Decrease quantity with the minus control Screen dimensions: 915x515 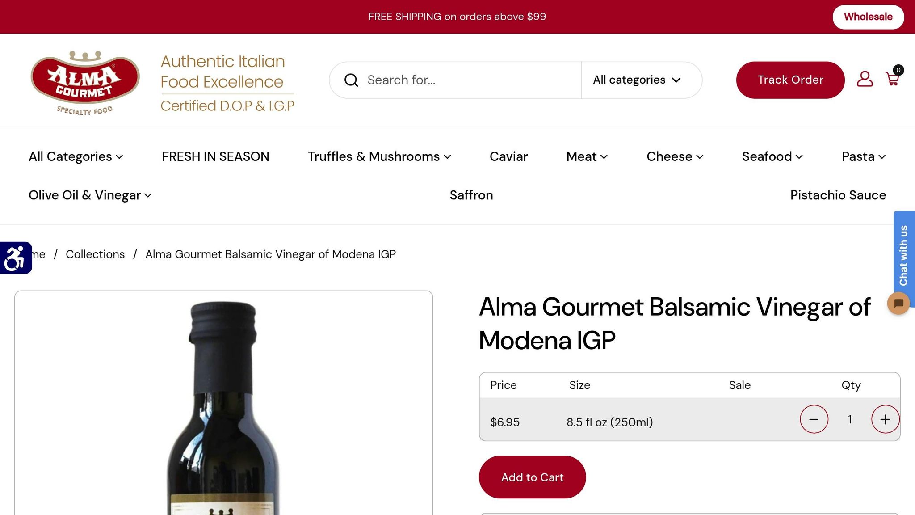814,419
